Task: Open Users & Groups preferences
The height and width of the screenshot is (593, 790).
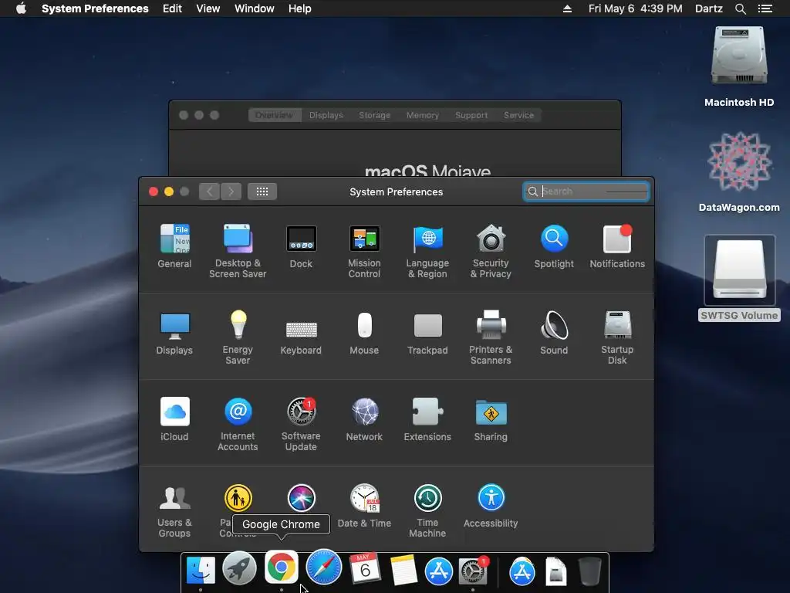Action: [x=174, y=511]
